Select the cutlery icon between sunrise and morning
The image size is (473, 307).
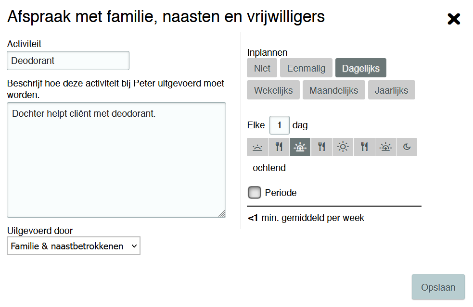tap(279, 147)
